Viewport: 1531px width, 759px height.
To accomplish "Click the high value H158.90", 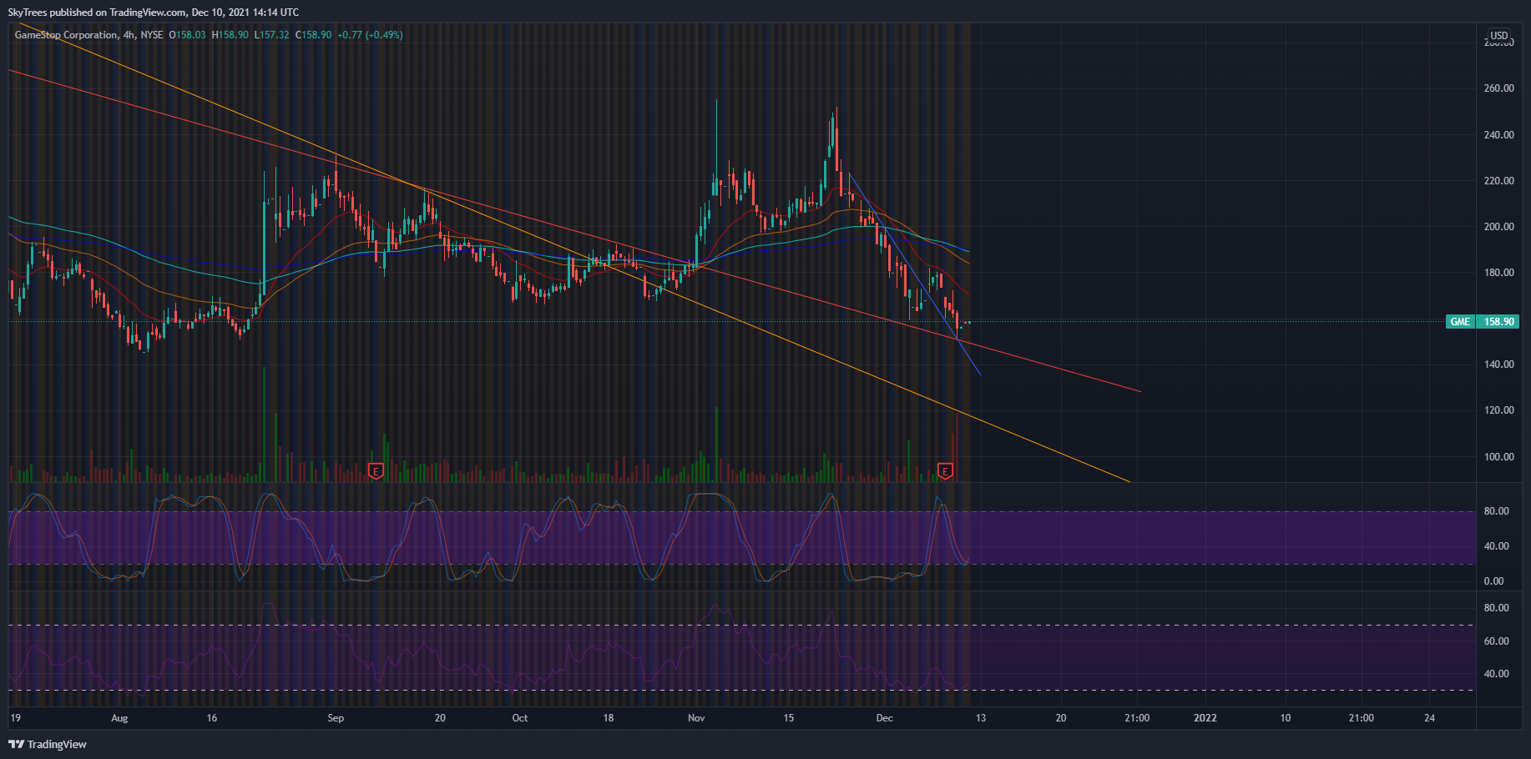I will point(230,35).
